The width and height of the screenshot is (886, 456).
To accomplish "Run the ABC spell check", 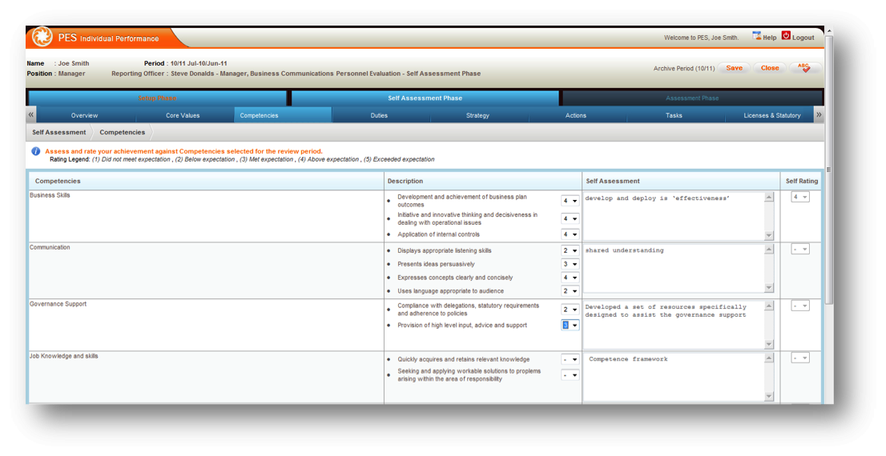I will [803, 68].
